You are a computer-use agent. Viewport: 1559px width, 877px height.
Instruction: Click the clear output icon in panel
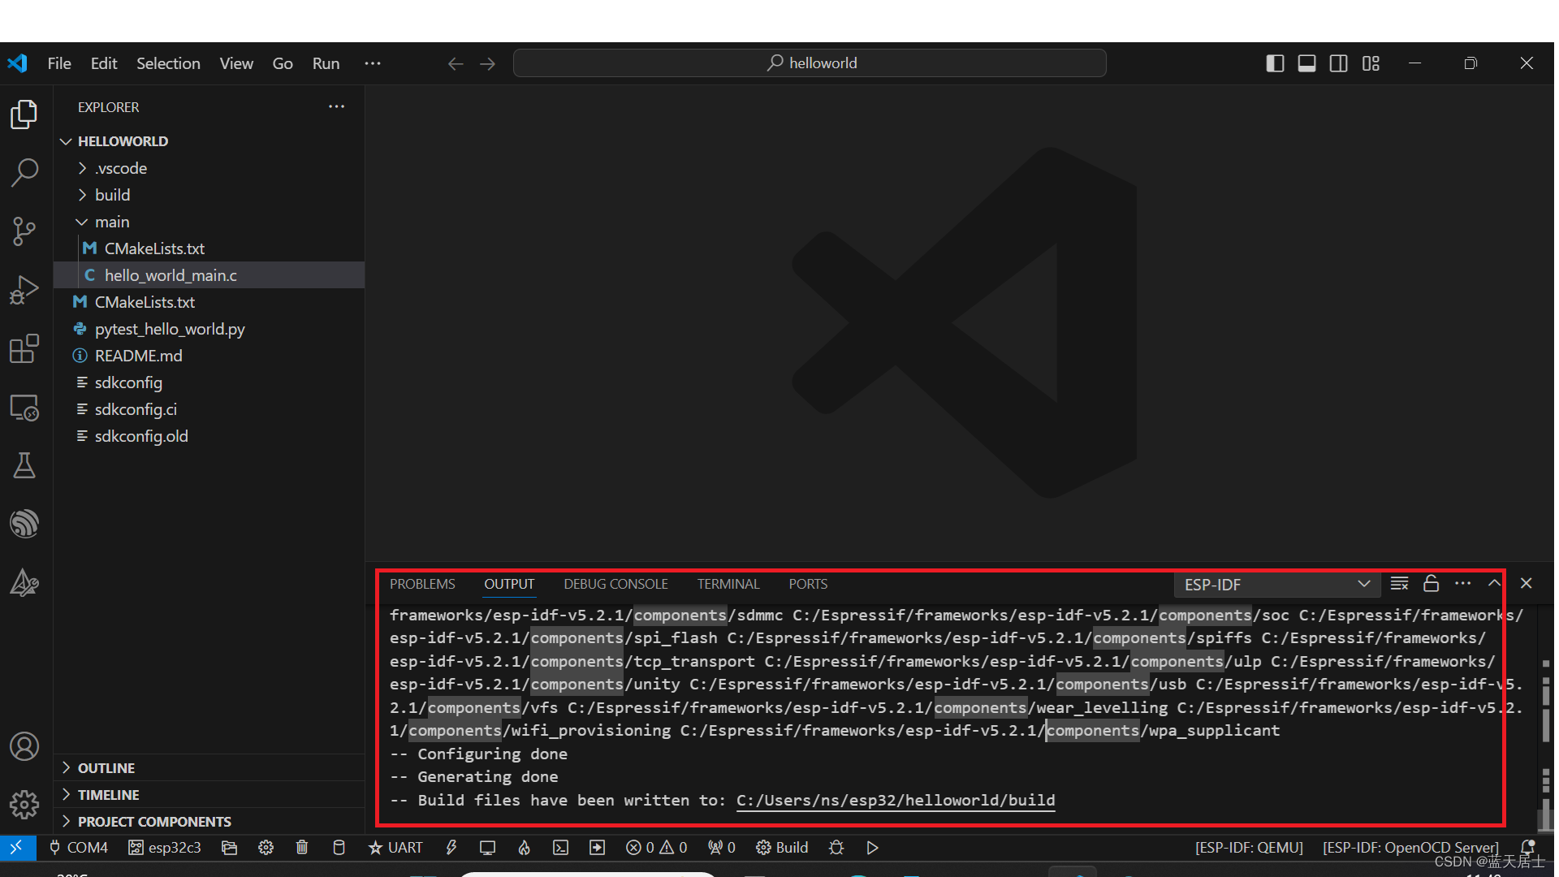pyautogui.click(x=1398, y=584)
